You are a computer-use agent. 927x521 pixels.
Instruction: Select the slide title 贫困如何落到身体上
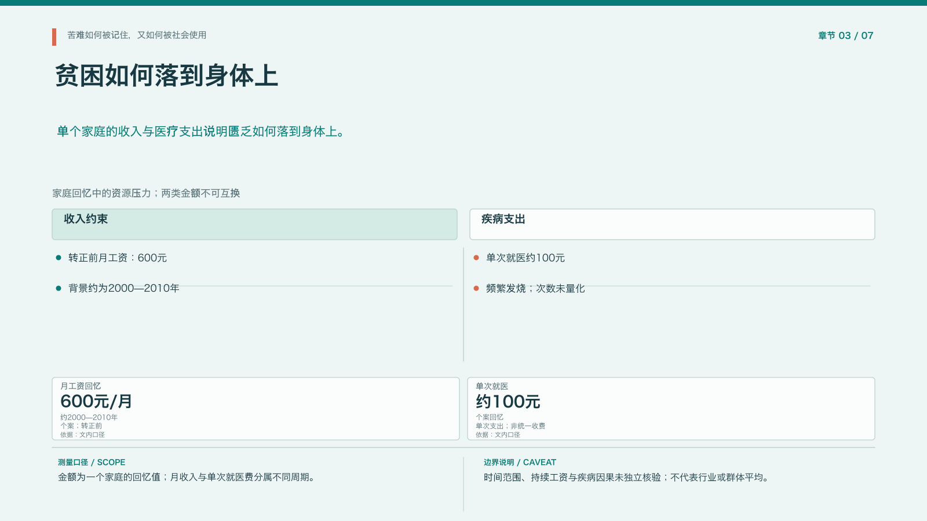[x=166, y=76]
